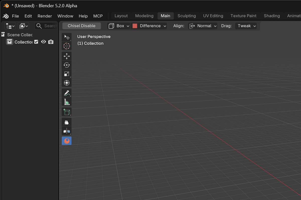Click the red Difference color swatch
The image size is (301, 200).
[135, 26]
